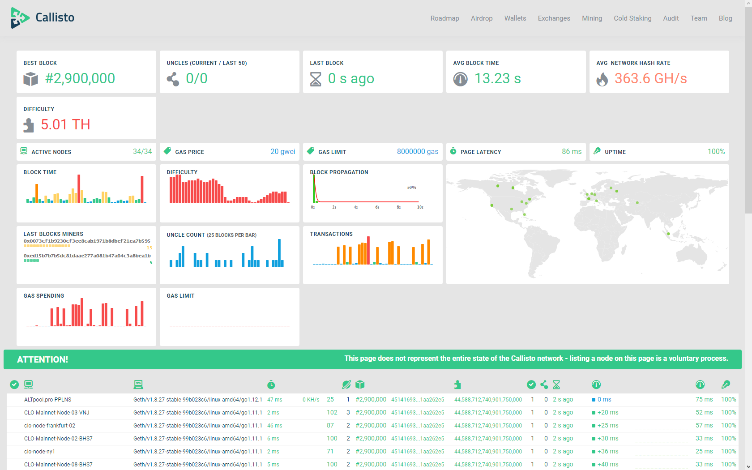The height and width of the screenshot is (470, 752).
Task: Select Exchanges in the top navigation
Action: click(x=554, y=18)
